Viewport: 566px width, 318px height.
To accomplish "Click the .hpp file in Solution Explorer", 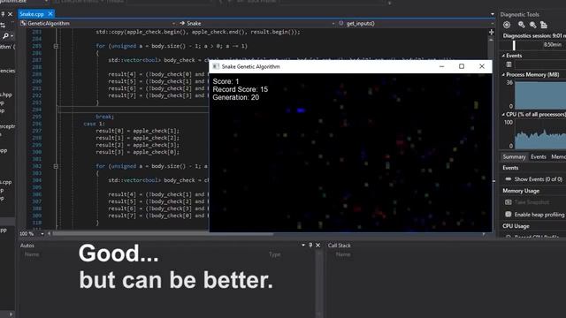I will pos(6,95).
